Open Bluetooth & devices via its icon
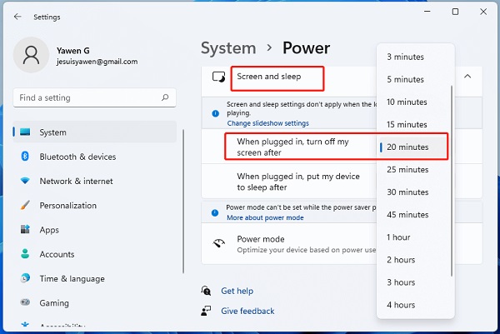This screenshot has width=500, height=334. coord(25,157)
